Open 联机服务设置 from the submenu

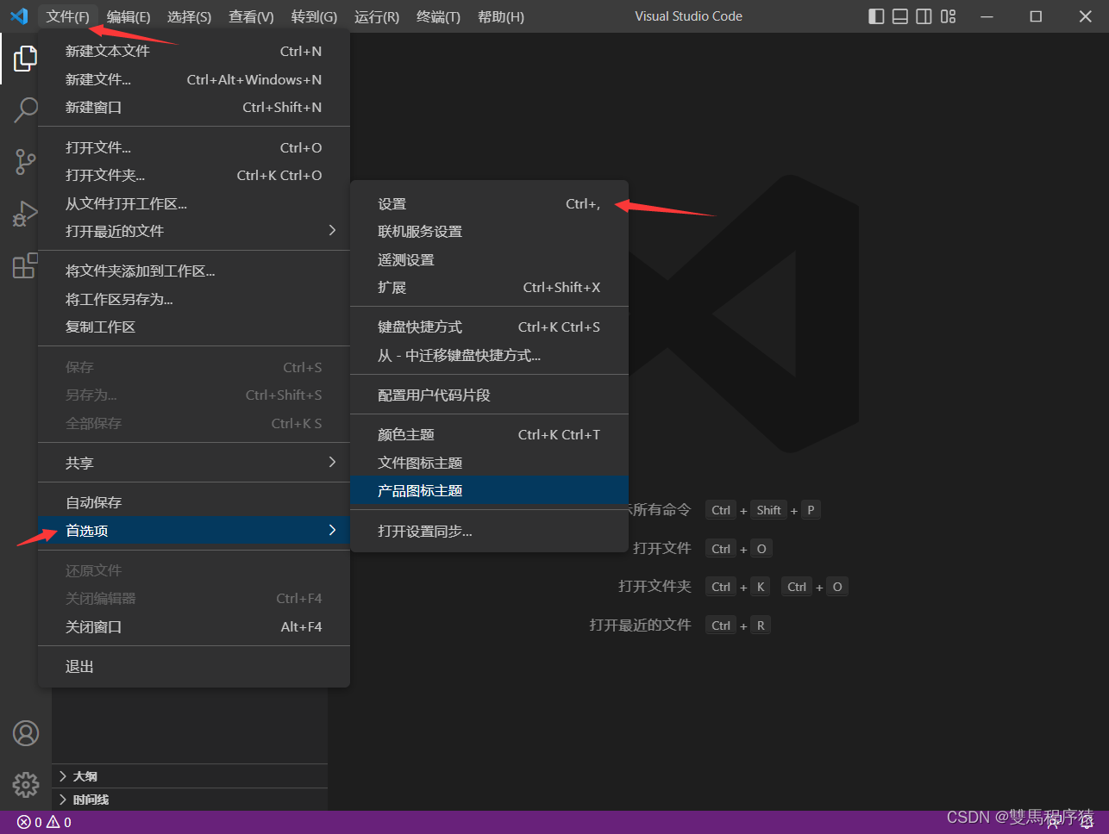click(x=489, y=231)
